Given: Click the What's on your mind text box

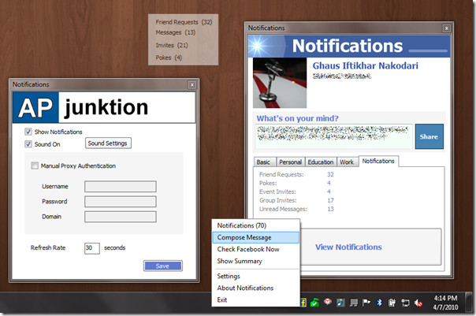Looking at the screenshot, I should coord(334,136).
